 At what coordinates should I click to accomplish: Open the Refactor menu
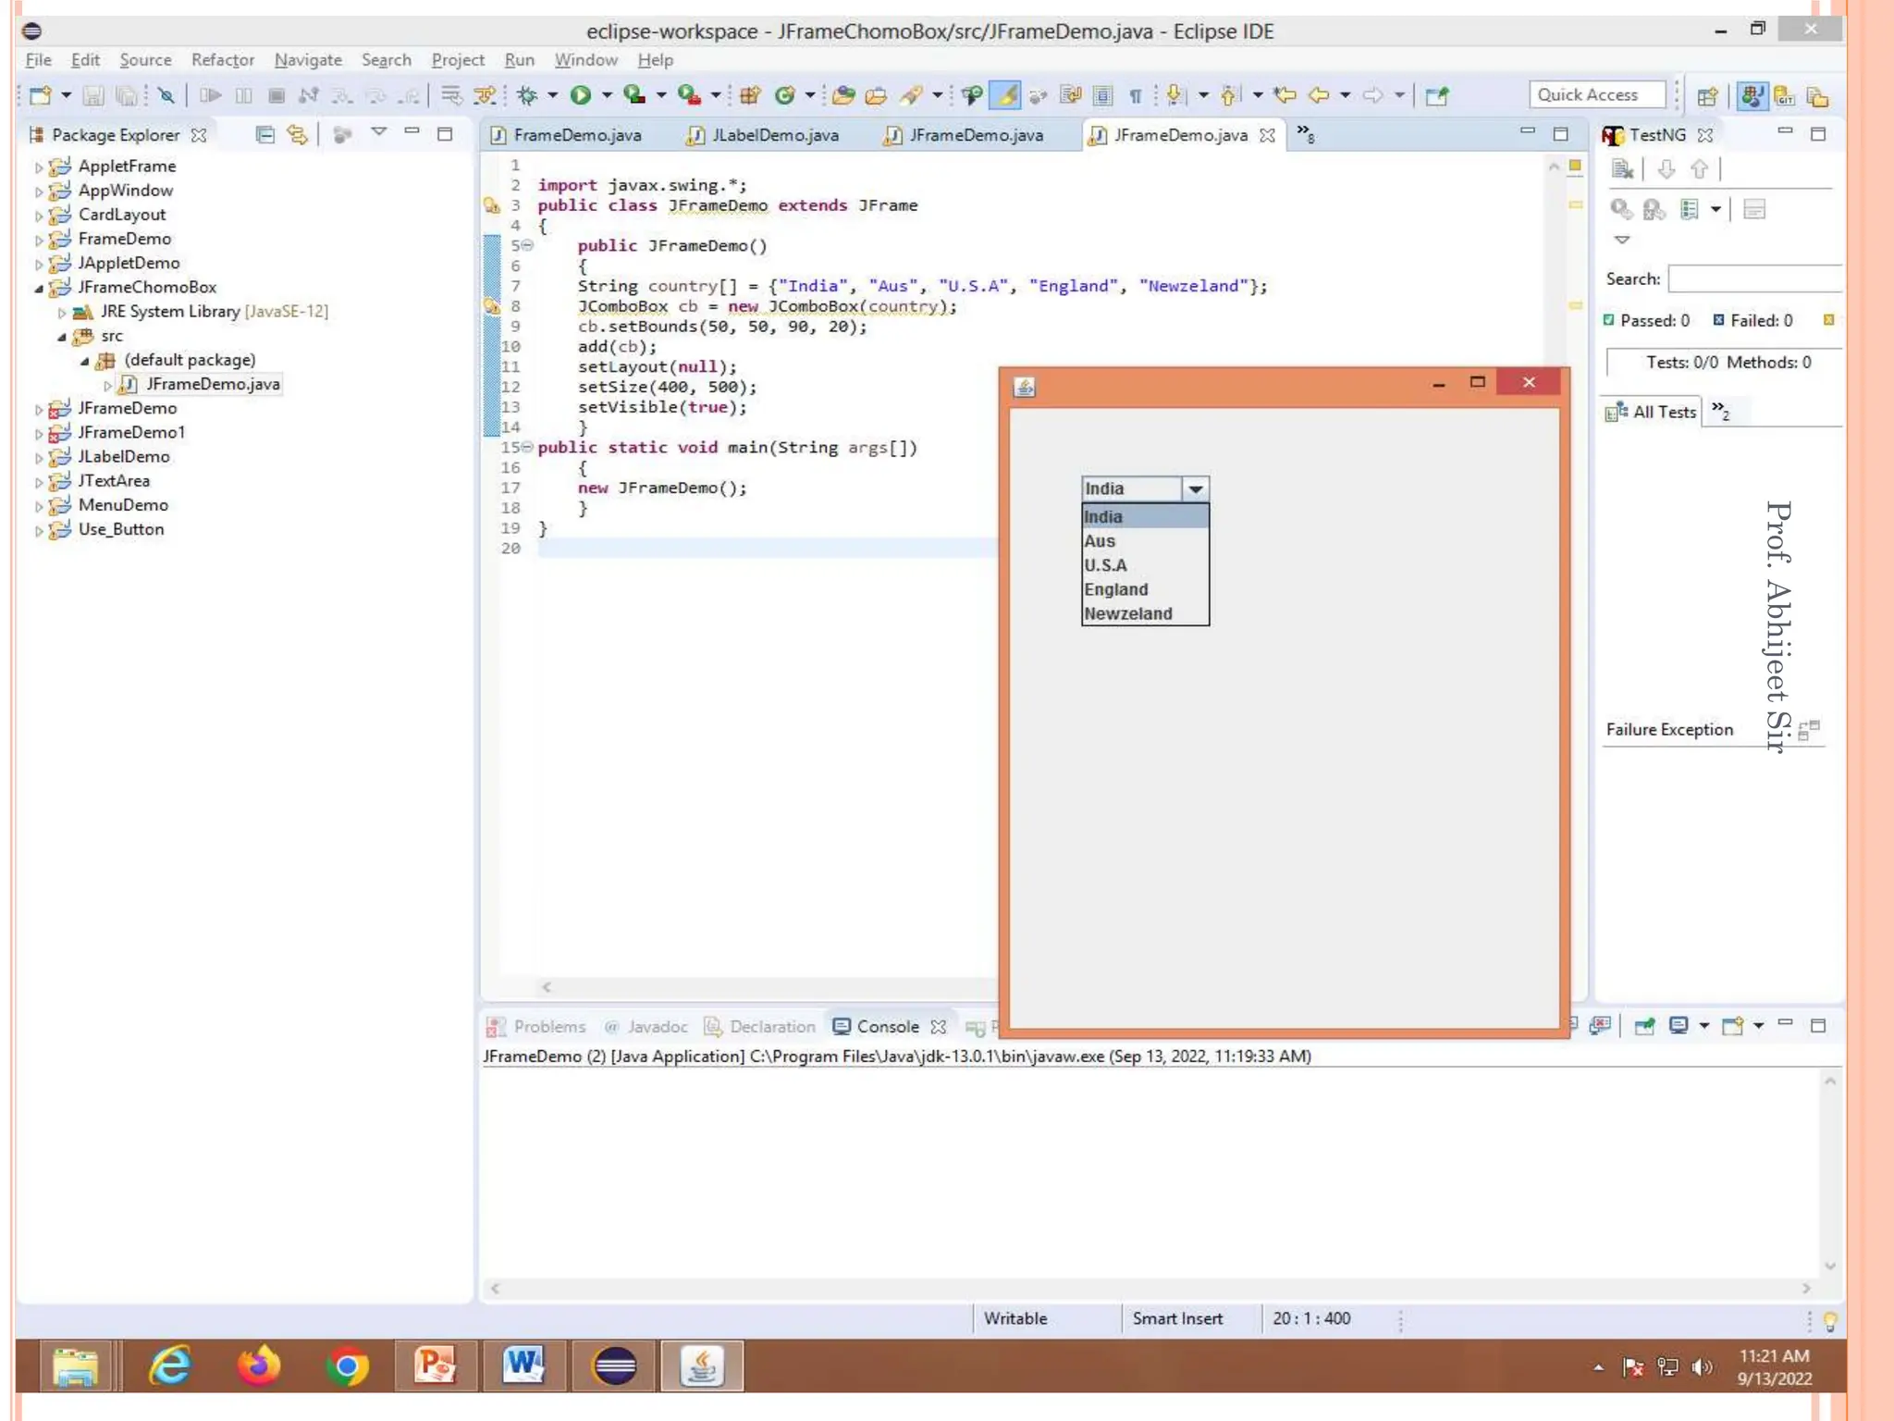coord(222,60)
